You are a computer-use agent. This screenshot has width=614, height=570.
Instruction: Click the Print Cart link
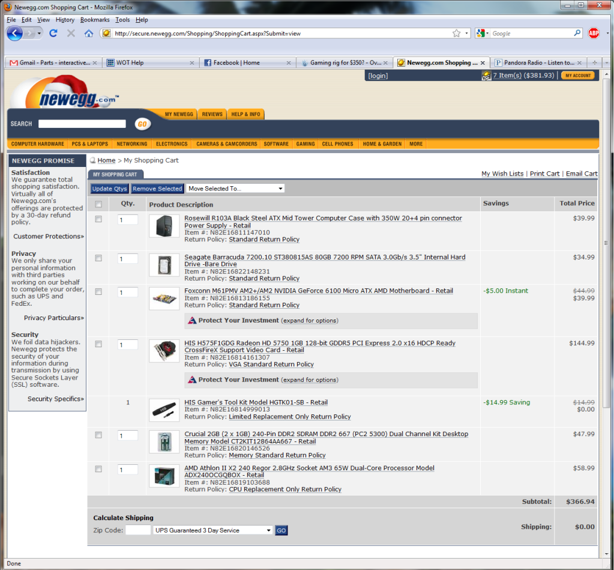pyautogui.click(x=545, y=174)
